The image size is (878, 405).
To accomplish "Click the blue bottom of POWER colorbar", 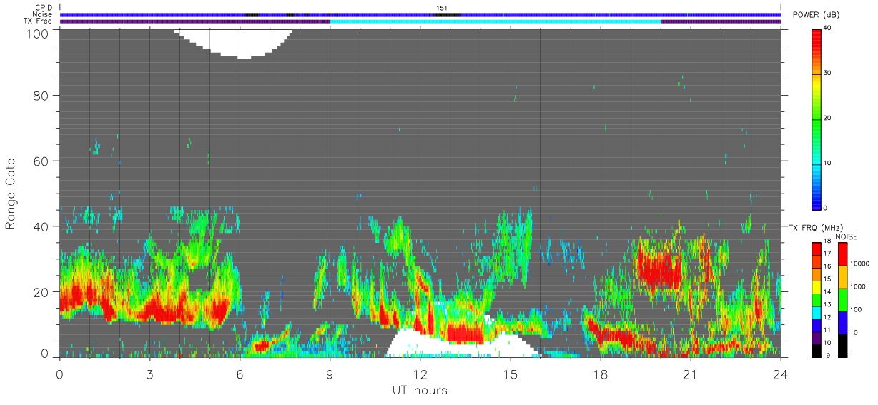I will [816, 199].
